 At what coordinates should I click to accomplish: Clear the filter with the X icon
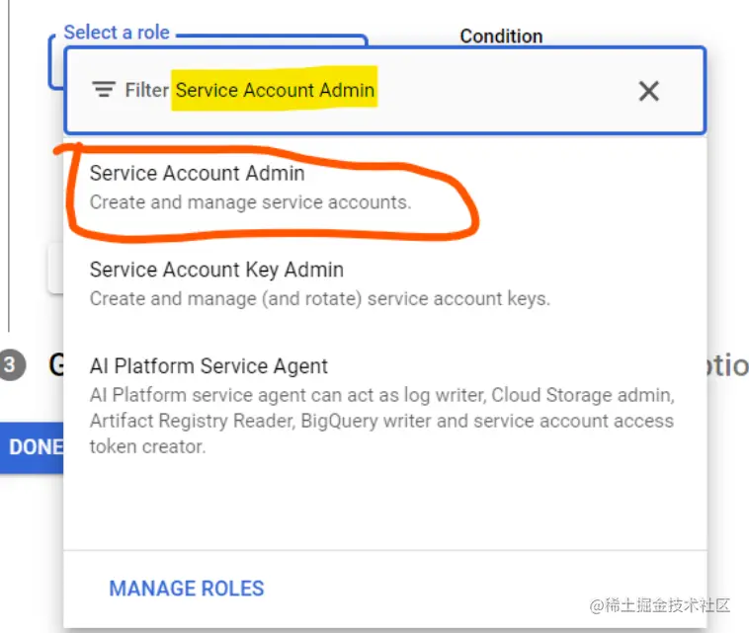[648, 91]
